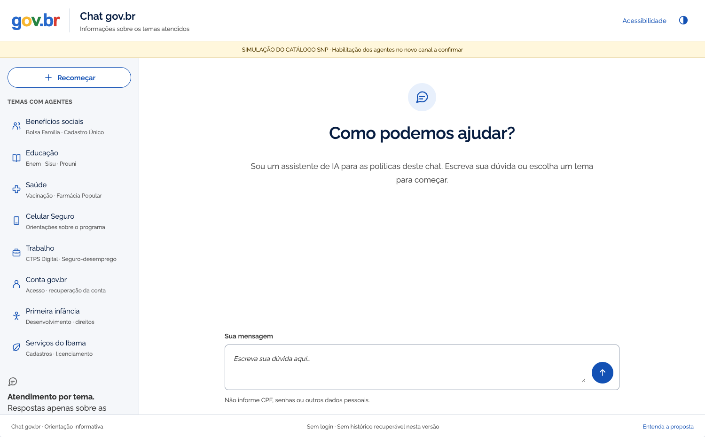Screen dimensions: 705x437
Task: Click the Chat gov.br header title
Action: tap(108, 16)
